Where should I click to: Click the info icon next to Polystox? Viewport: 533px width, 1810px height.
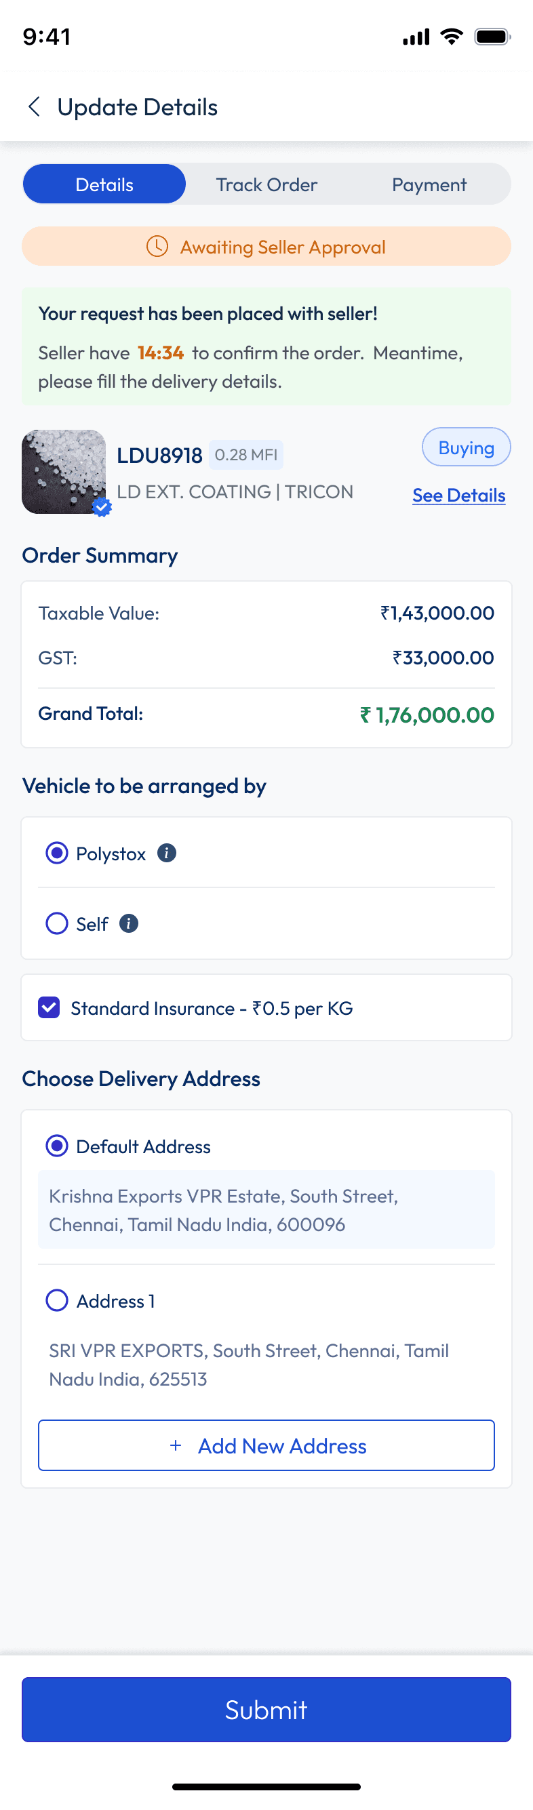[x=167, y=853]
